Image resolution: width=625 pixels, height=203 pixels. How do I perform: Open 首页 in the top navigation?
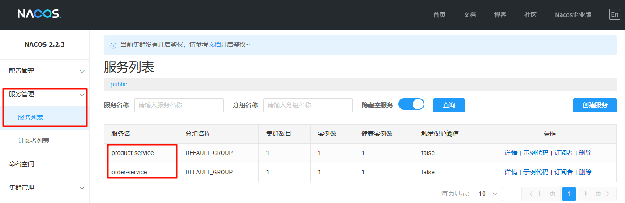click(x=439, y=15)
